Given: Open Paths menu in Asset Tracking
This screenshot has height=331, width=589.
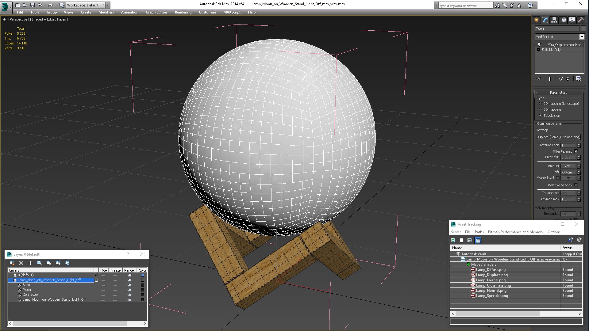Looking at the screenshot, I should click(x=479, y=232).
